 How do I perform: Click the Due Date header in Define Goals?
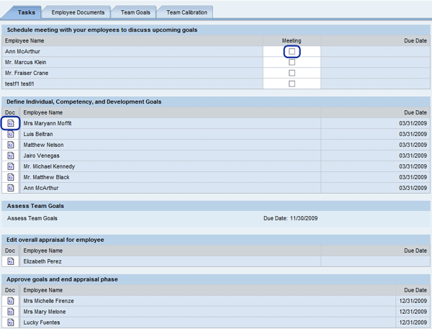click(x=415, y=113)
